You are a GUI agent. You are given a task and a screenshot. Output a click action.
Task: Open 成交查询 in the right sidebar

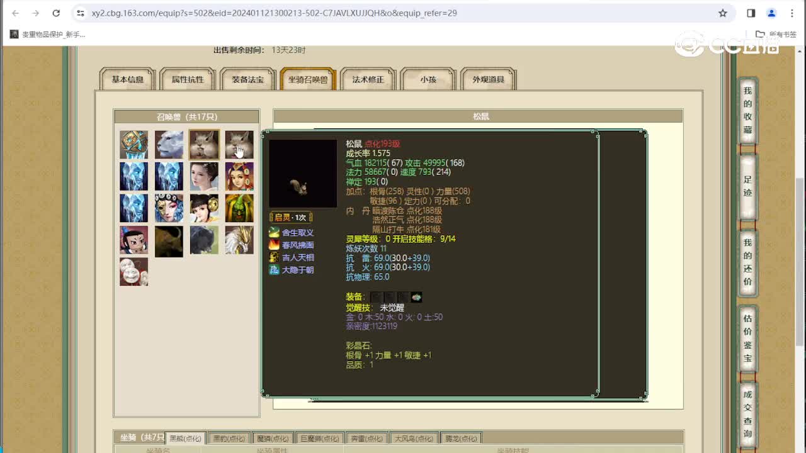click(747, 414)
